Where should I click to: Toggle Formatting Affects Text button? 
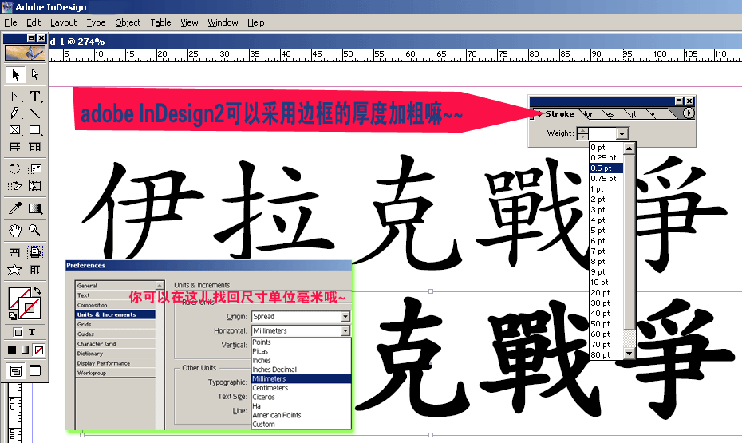32,332
